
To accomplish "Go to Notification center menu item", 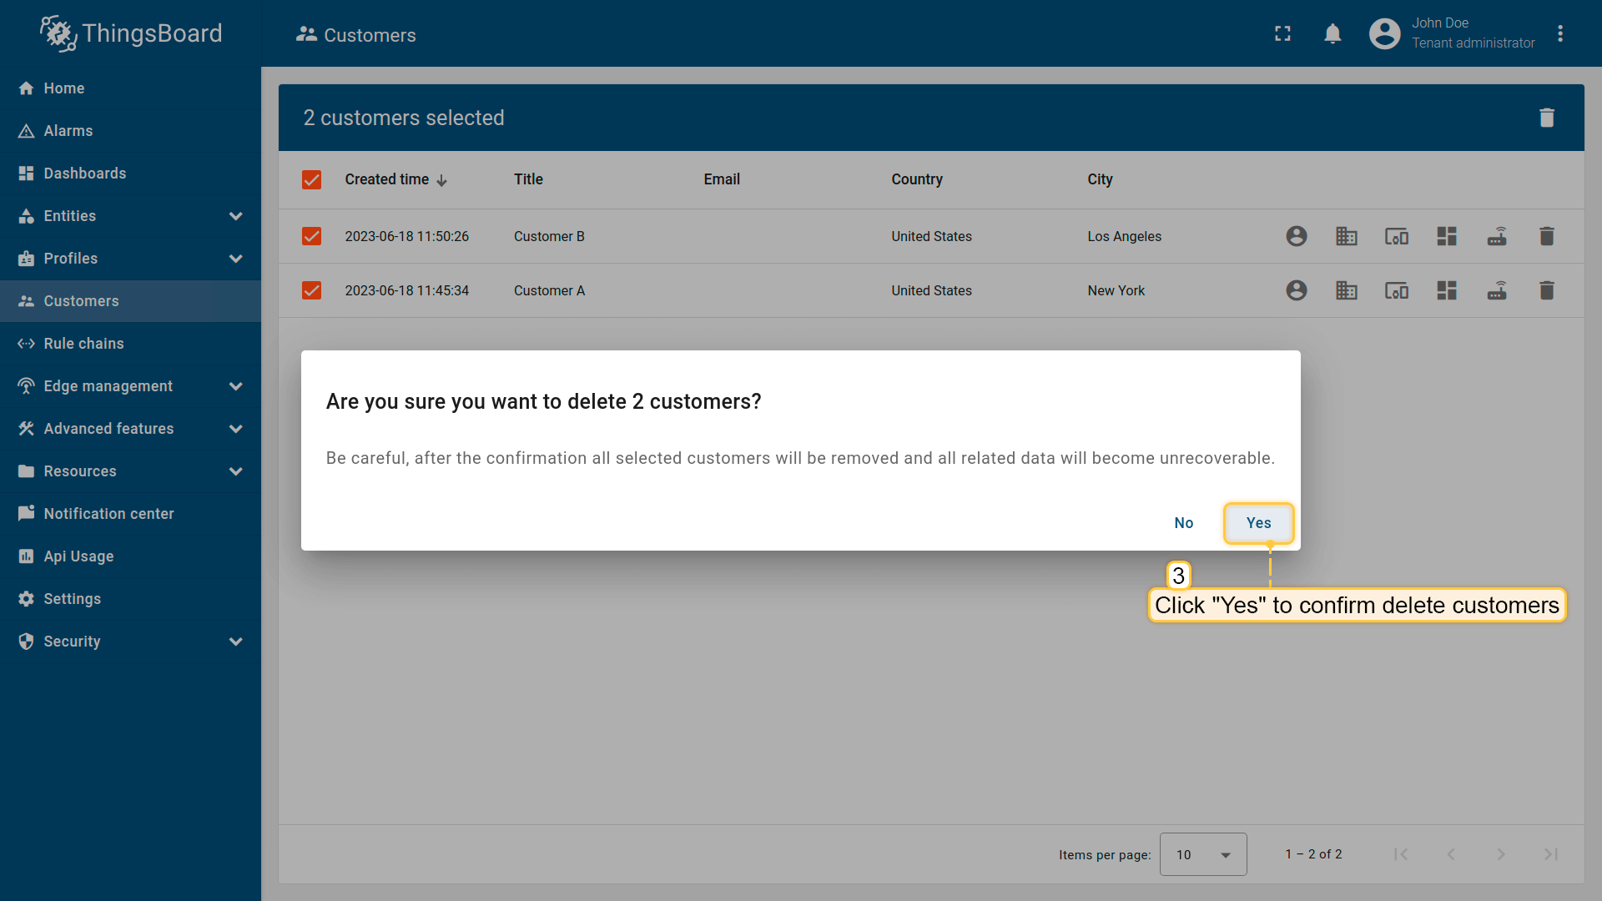I will coord(108,514).
